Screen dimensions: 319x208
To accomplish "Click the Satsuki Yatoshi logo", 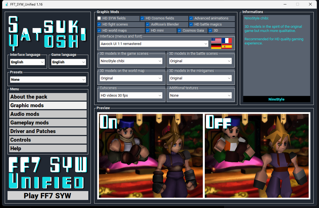I will click(48, 33).
